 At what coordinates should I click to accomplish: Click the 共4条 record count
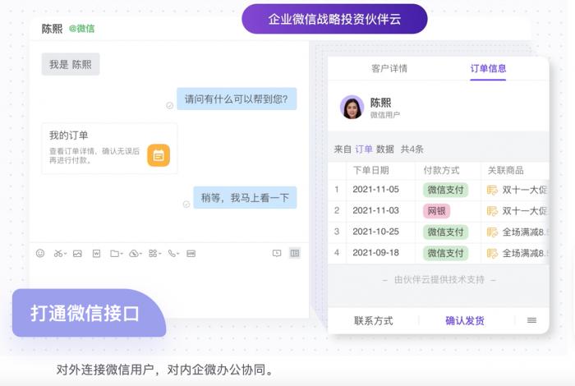tap(412, 149)
